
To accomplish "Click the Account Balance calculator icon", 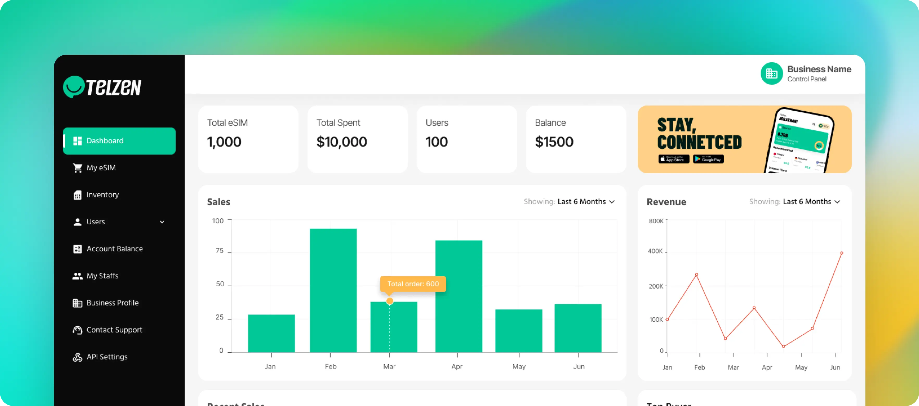I will 77,249.
